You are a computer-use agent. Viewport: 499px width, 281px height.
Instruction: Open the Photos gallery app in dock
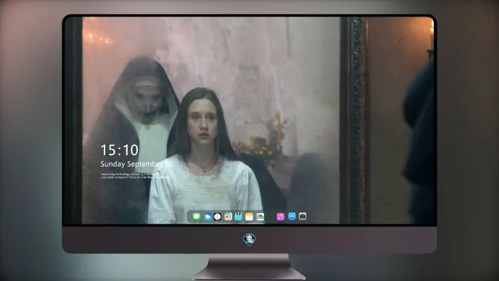pos(260,216)
